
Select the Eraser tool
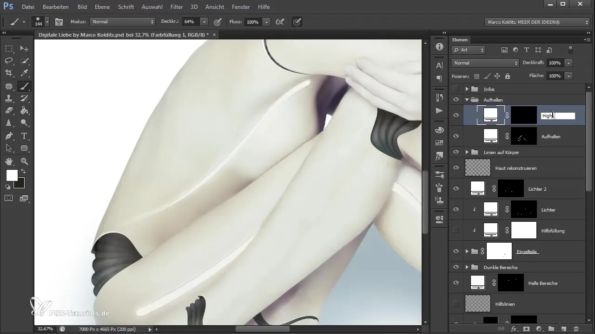point(9,111)
